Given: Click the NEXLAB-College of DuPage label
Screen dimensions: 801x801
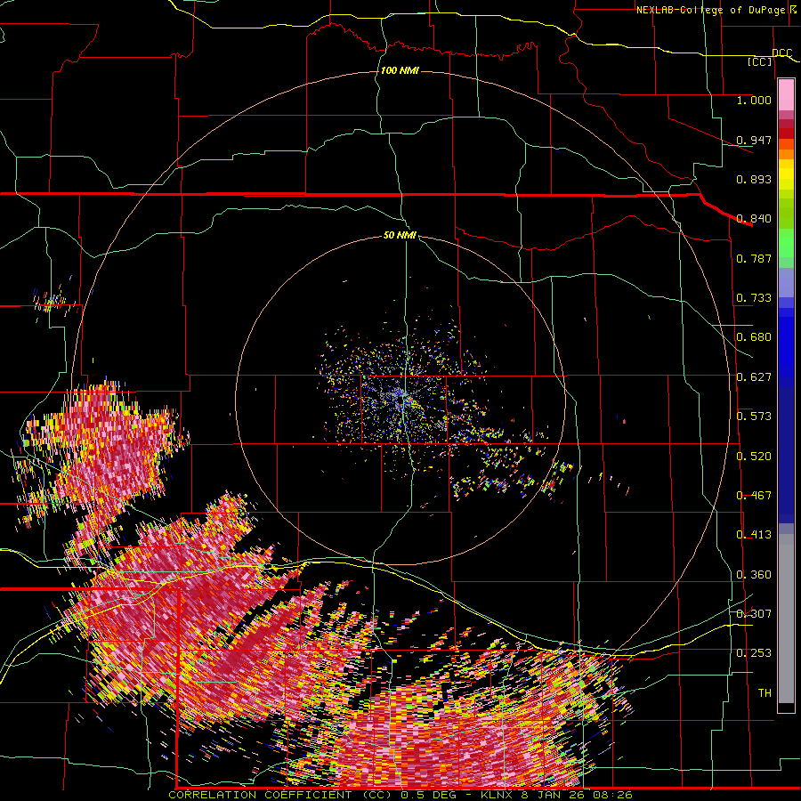Looking at the screenshot, I should (710, 10).
